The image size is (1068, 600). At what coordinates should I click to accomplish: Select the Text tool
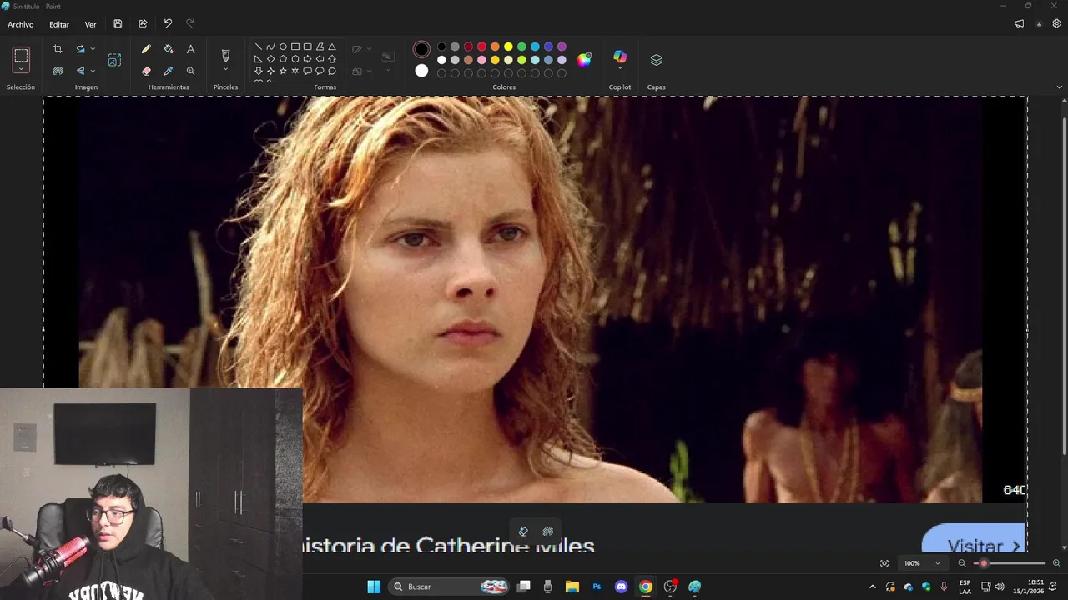click(x=190, y=49)
